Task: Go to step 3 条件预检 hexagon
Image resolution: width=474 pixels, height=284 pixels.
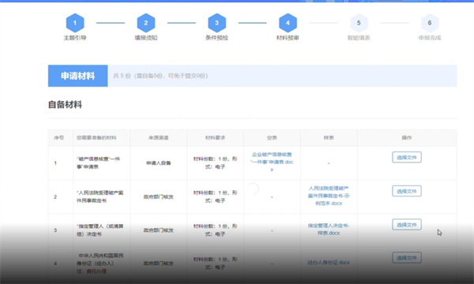Action: tap(216, 23)
